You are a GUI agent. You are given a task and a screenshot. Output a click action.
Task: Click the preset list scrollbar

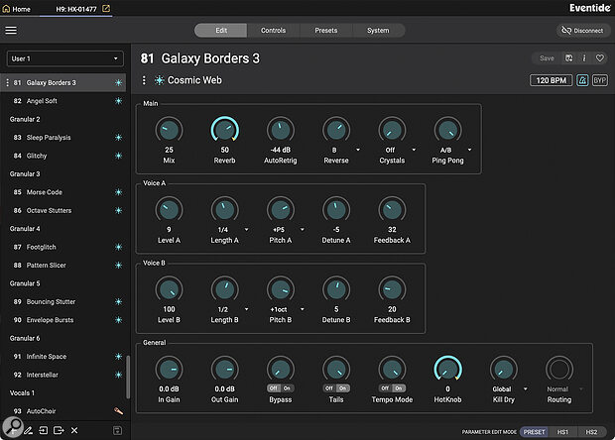[x=128, y=377]
